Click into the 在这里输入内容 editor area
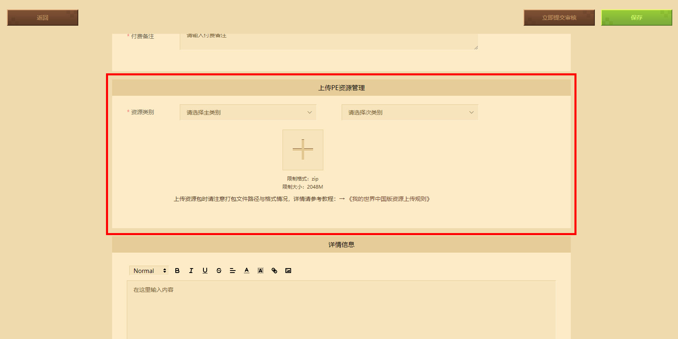This screenshot has width=678, height=339. point(341,310)
